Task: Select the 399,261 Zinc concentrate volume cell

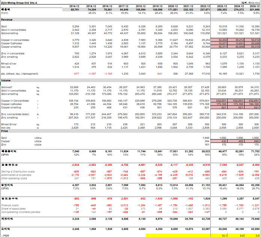Action: click(188, 114)
